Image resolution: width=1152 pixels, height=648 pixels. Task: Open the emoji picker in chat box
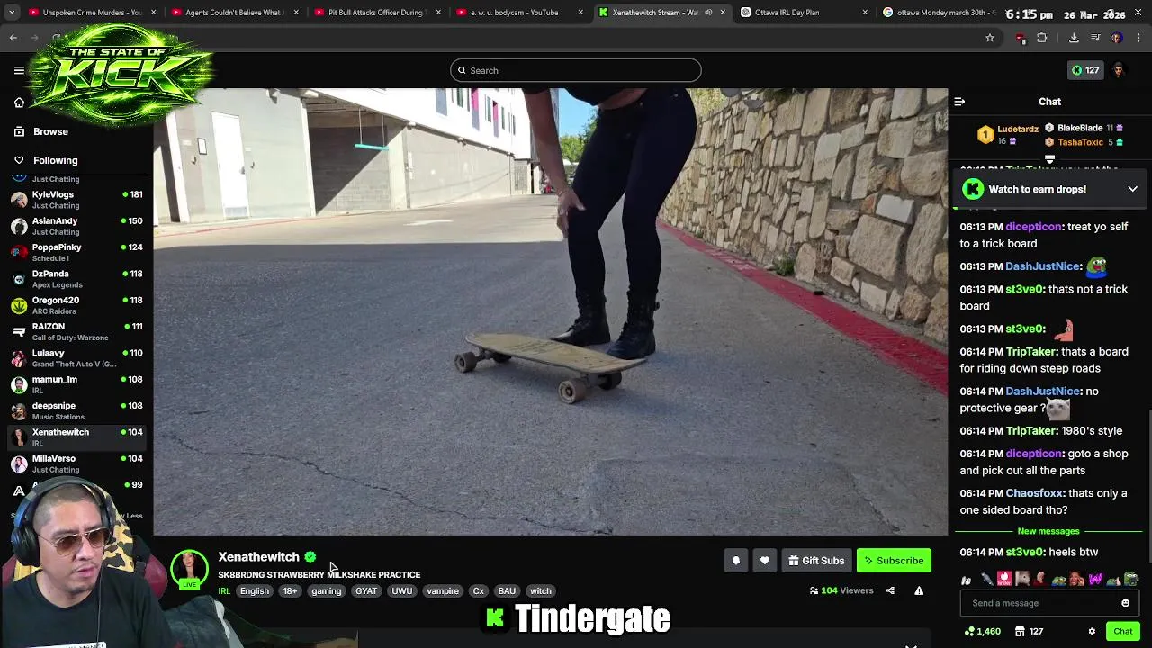point(1125,603)
